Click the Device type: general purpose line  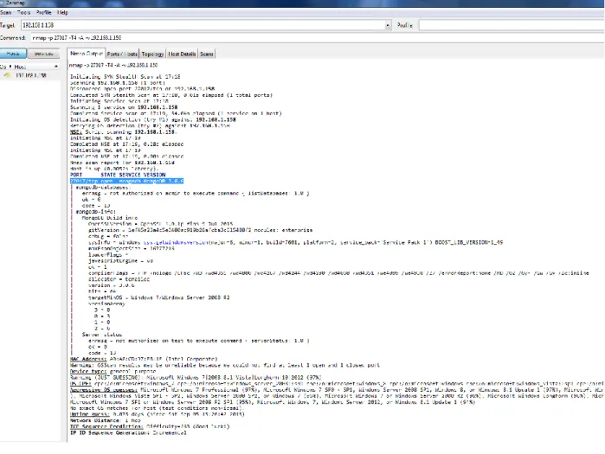[x=113, y=371]
